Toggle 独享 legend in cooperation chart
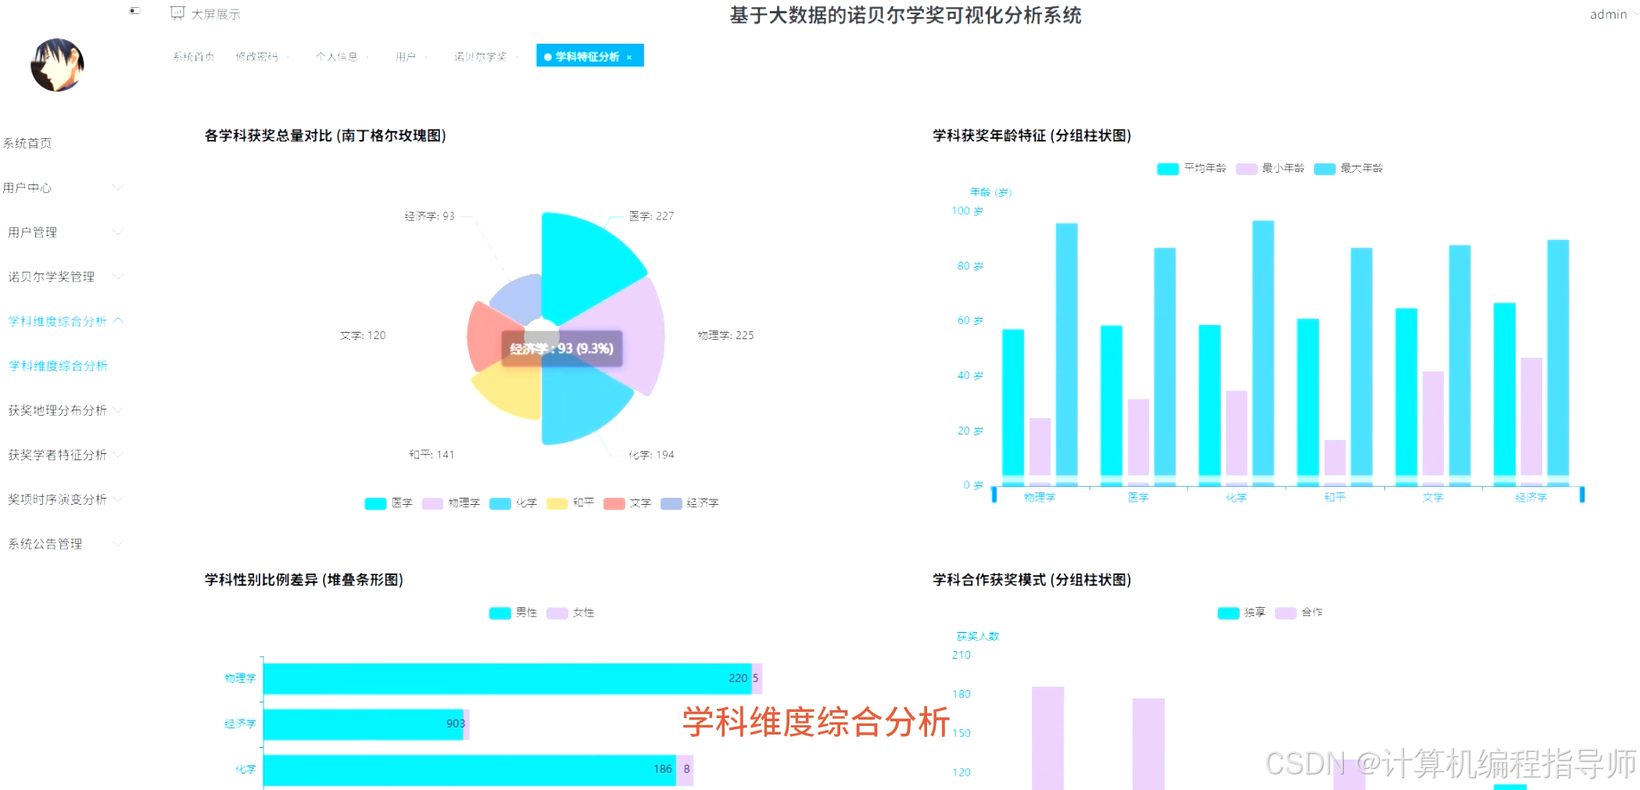Screen dimensions: 1640x790 [1242, 613]
